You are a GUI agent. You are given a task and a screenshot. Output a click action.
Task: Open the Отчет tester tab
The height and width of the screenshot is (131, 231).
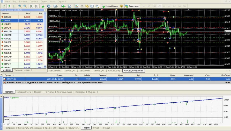click(96, 128)
